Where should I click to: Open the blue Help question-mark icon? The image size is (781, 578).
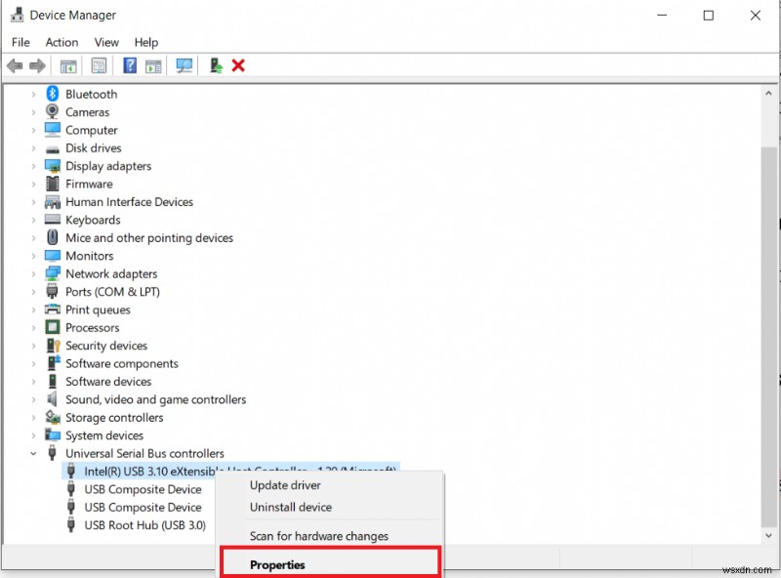point(130,65)
